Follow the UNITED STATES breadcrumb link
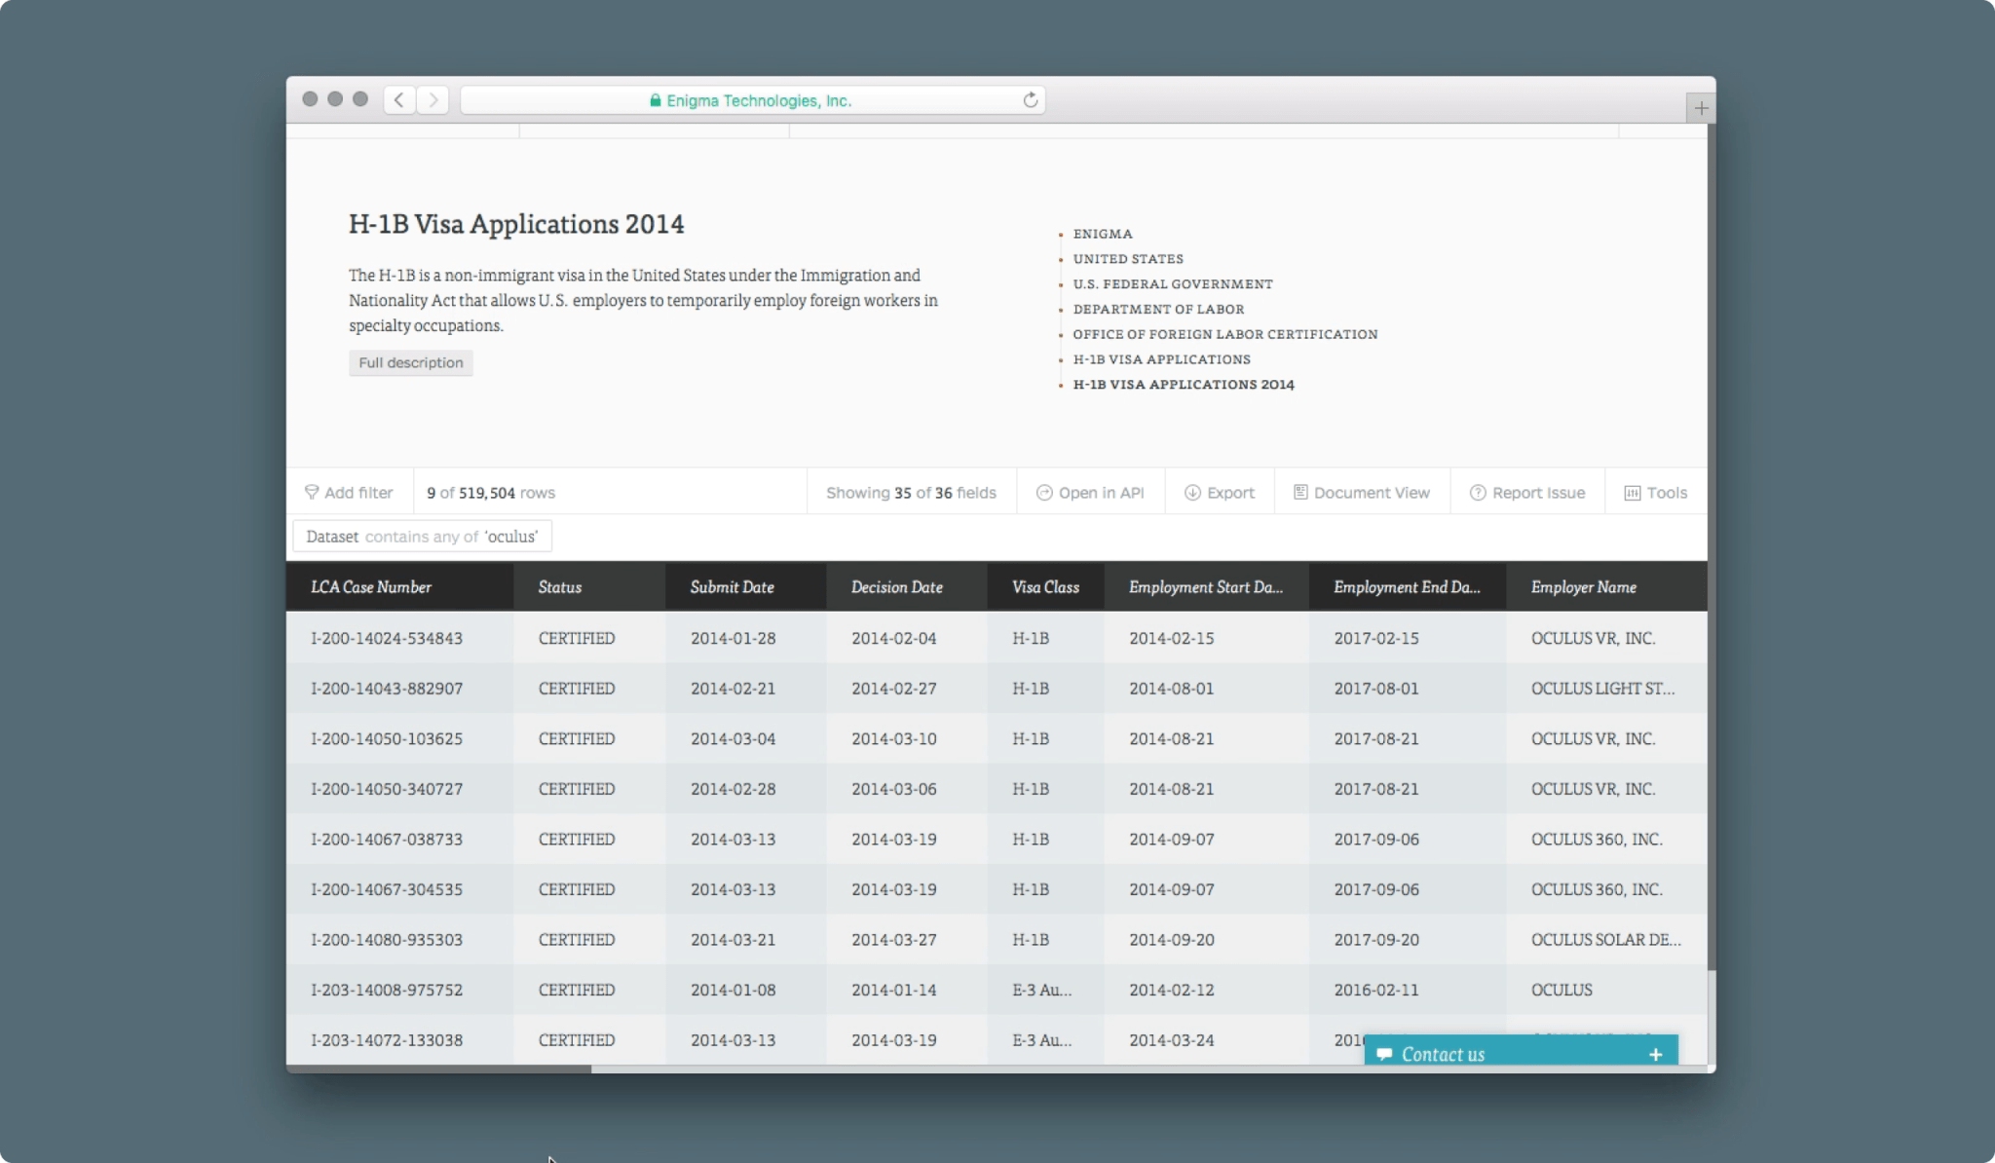1995x1163 pixels. click(1128, 259)
